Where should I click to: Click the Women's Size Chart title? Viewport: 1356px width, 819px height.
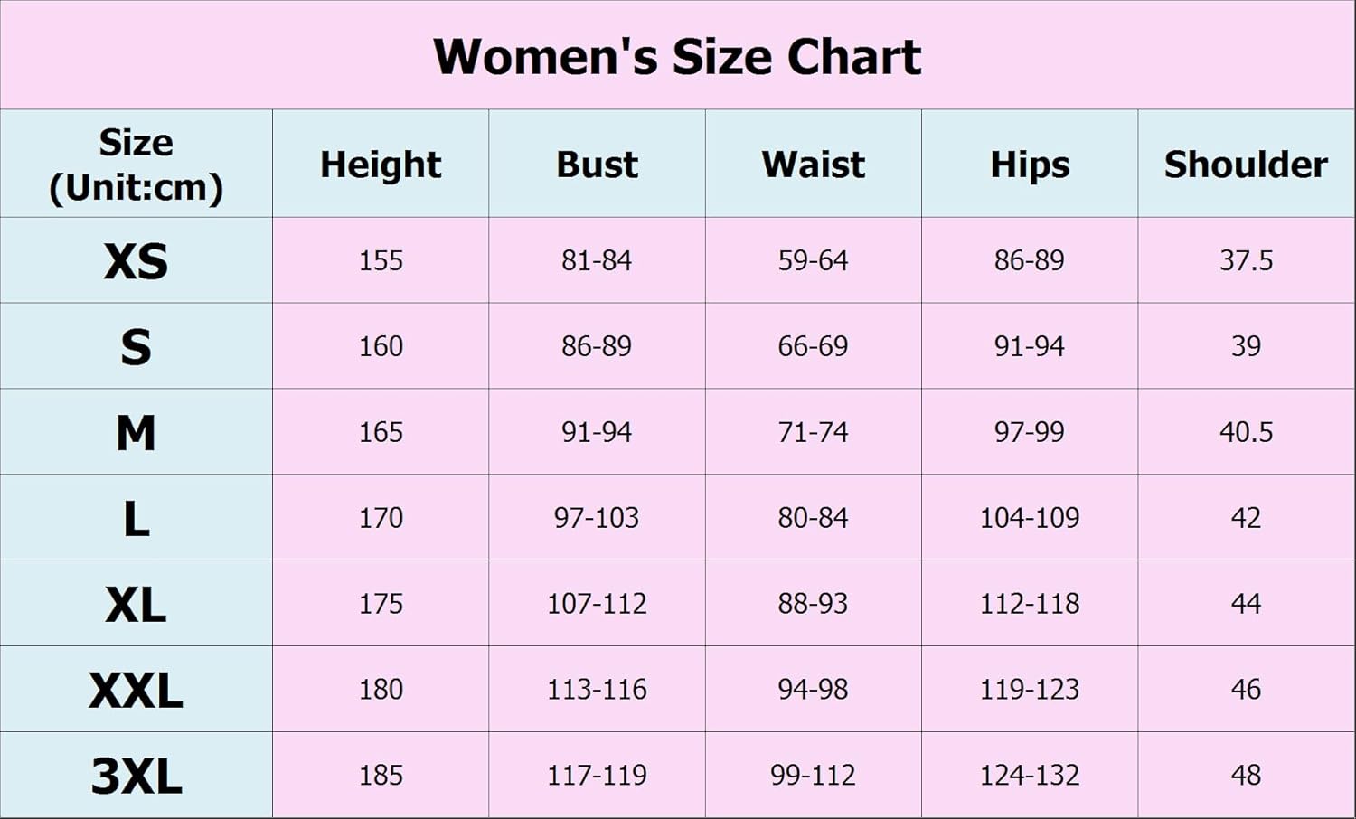[677, 56]
